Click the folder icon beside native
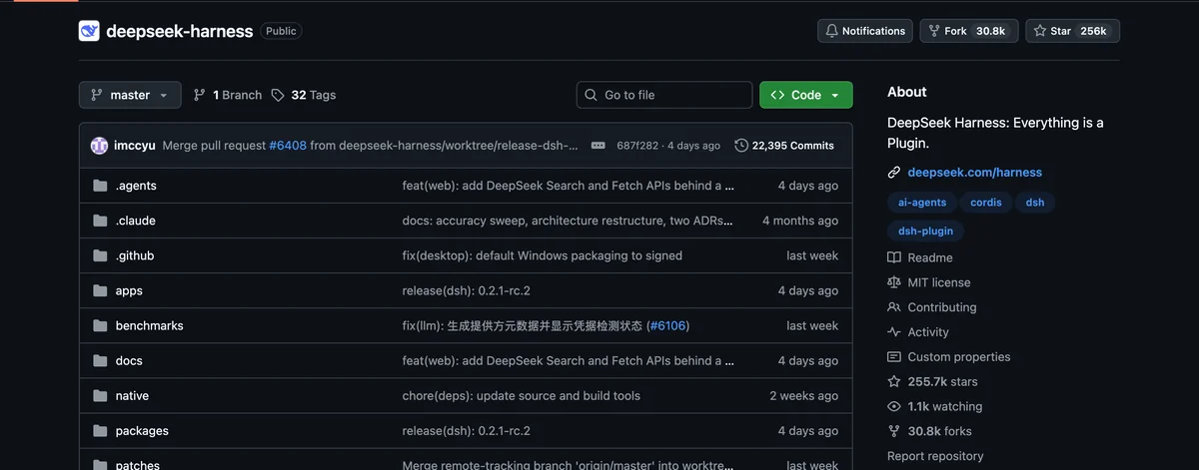This screenshot has height=470, width=1199. [x=100, y=395]
